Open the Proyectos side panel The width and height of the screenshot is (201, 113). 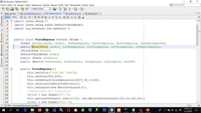click(2, 38)
